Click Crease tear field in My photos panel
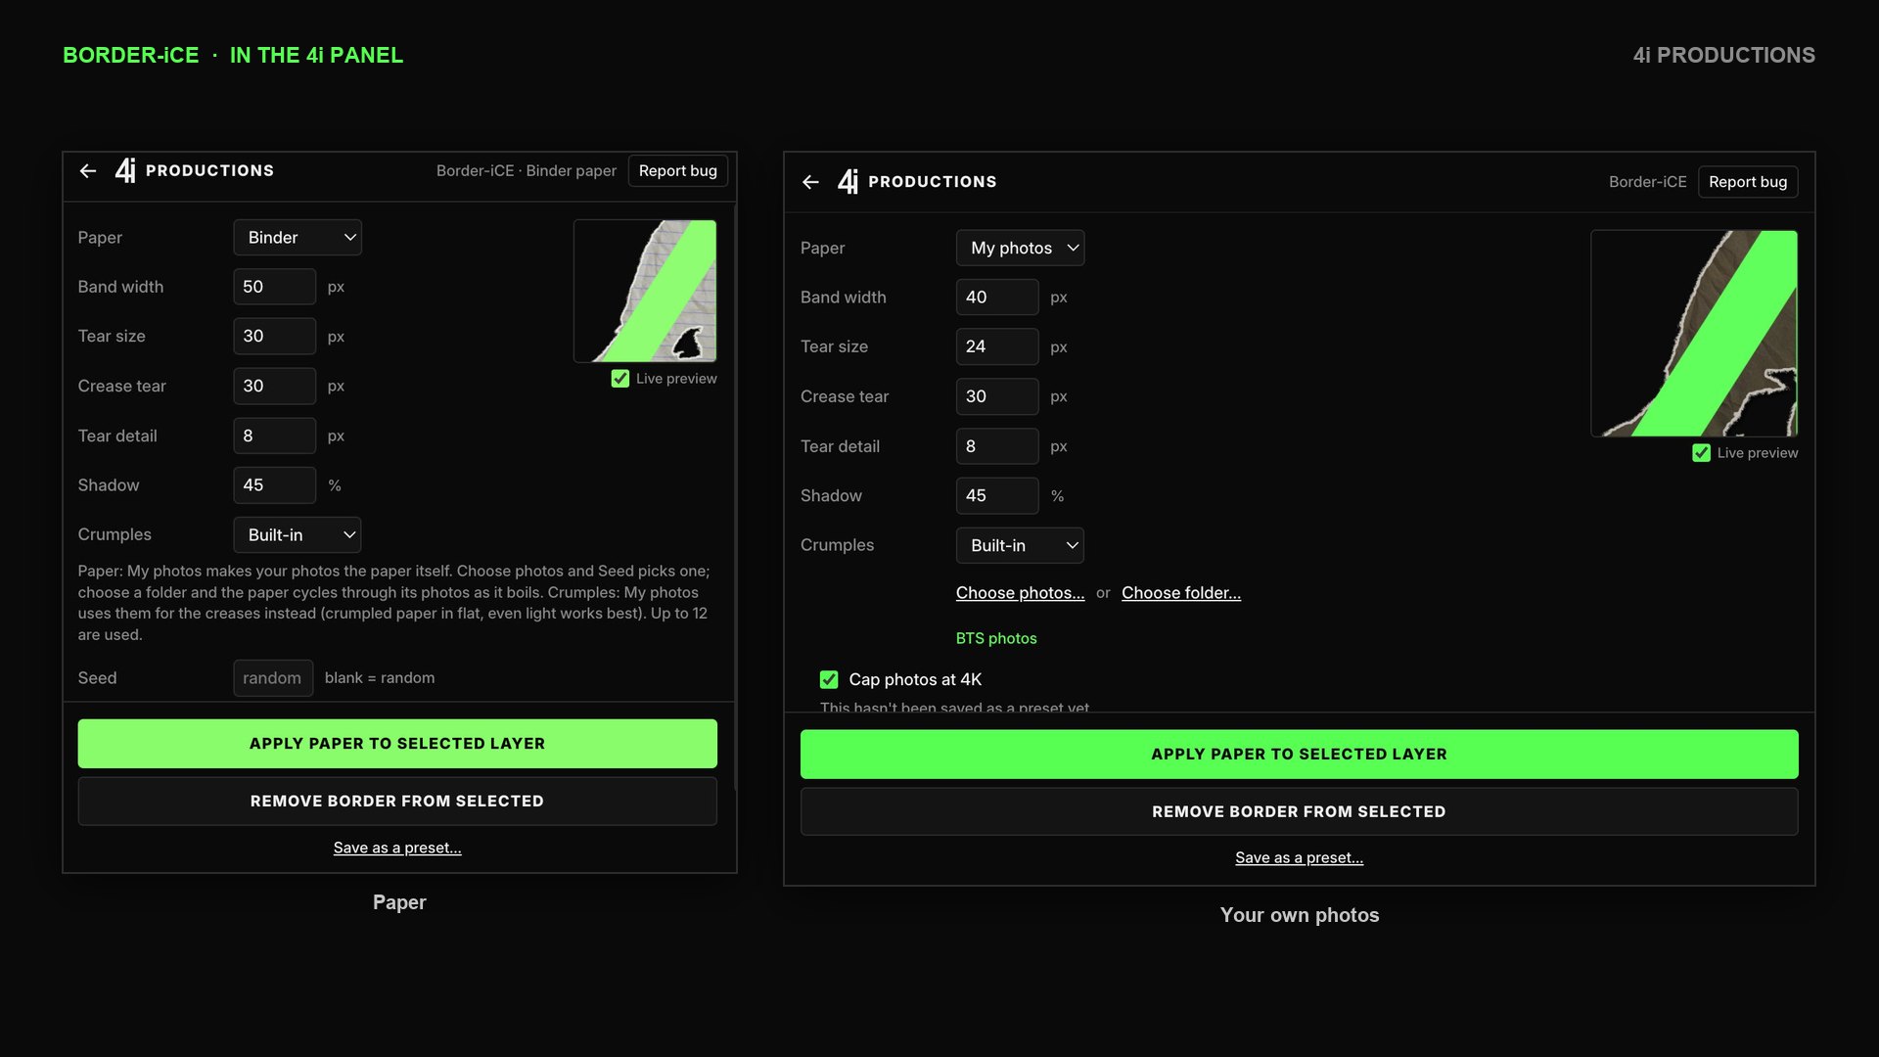This screenshot has height=1057, width=1879. point(997,396)
